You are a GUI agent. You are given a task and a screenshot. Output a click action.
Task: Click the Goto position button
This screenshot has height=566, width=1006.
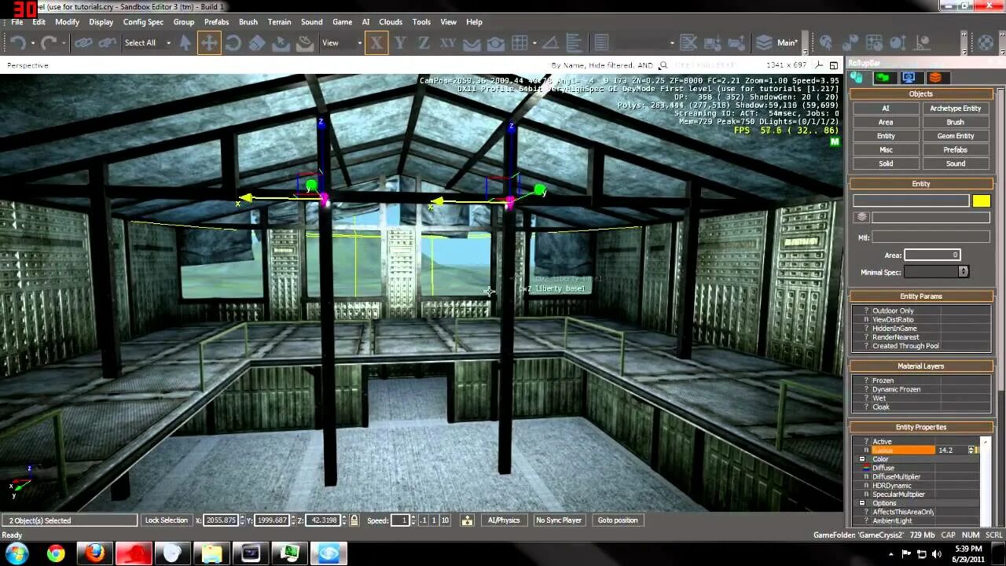(618, 520)
